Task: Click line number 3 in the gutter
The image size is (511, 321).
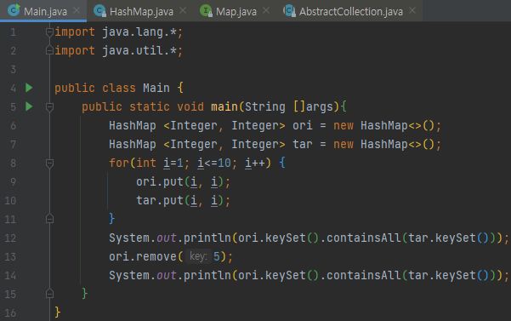Action: (x=13, y=70)
